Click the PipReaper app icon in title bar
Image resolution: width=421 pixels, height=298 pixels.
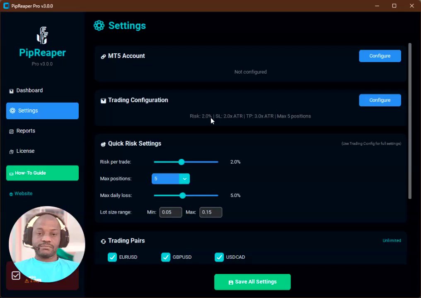point(6,6)
